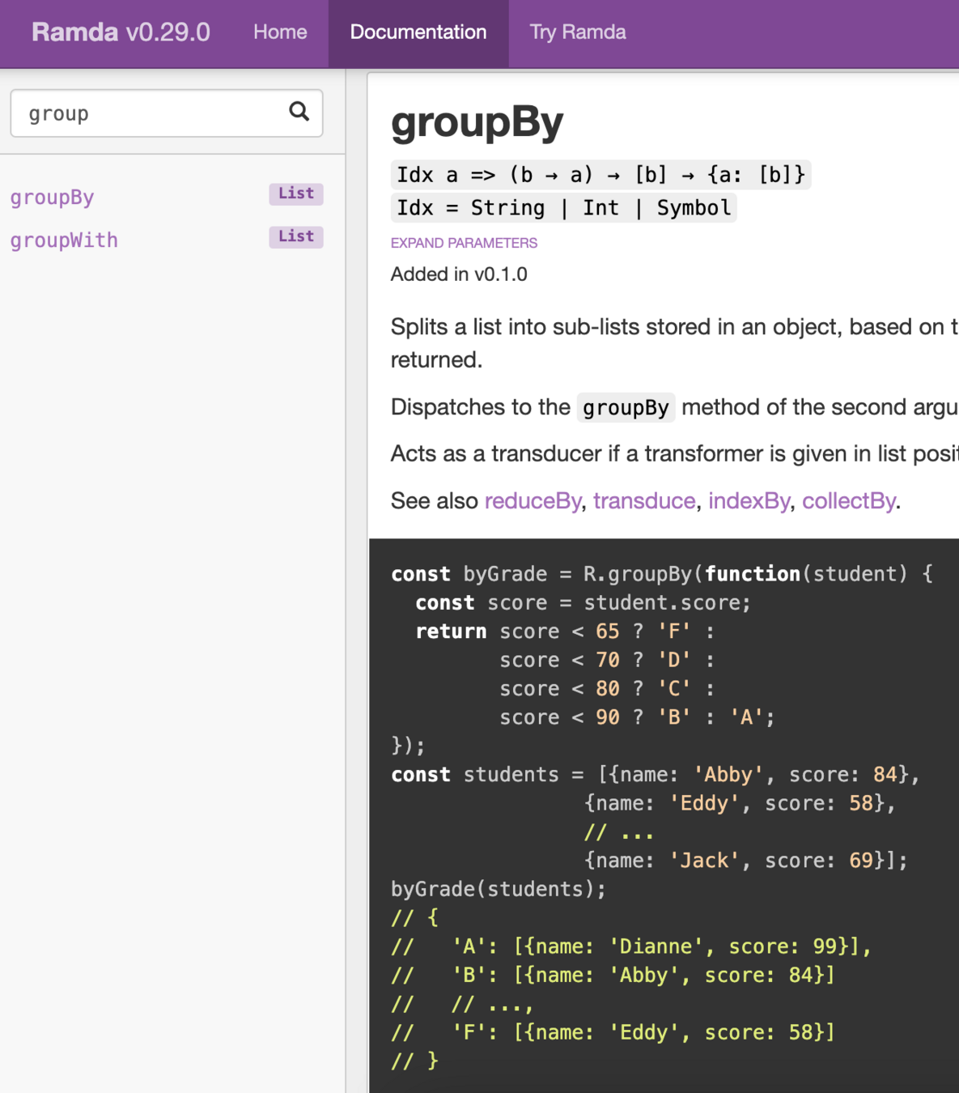The image size is (959, 1093).
Task: Open the transduce link
Action: point(644,501)
